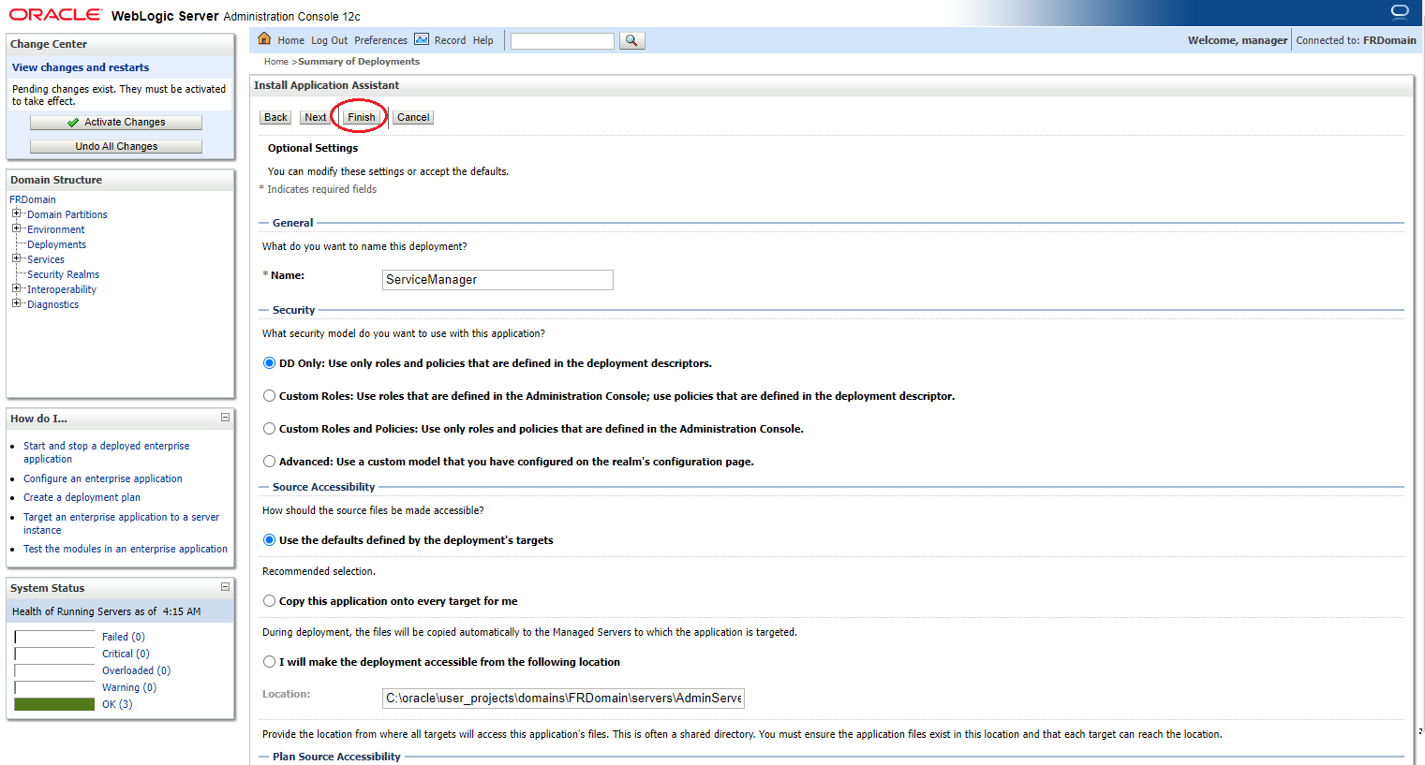Image resolution: width=1425 pixels, height=765 pixels.
Task: Click Home breadcrumb link
Action: point(276,62)
